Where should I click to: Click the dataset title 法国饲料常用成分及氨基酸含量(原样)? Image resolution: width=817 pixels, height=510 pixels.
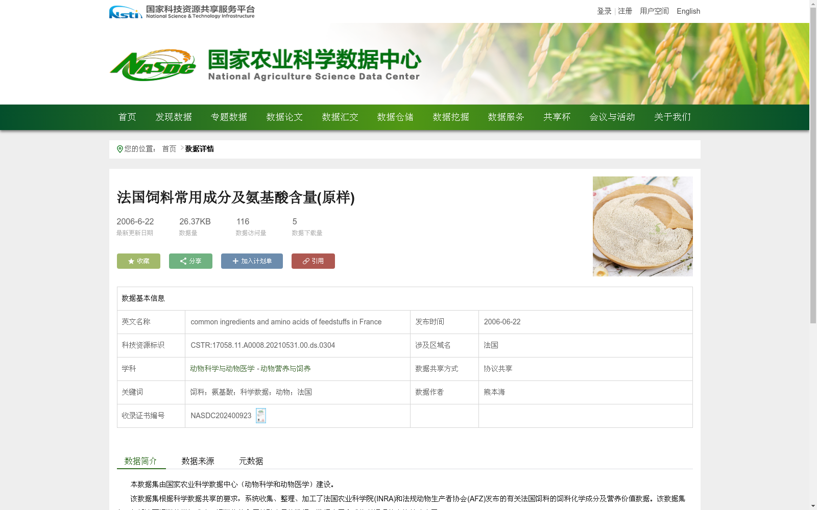pyautogui.click(x=235, y=197)
